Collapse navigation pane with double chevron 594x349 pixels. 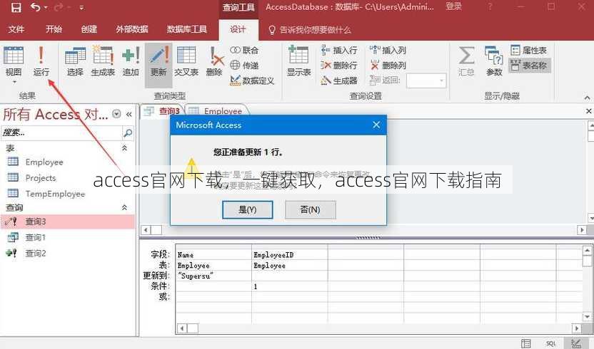(129, 114)
